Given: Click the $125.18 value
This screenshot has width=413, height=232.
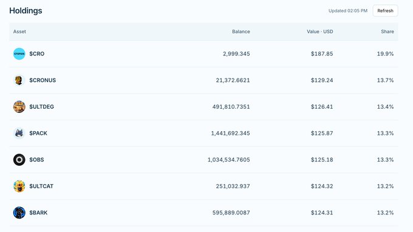Looking at the screenshot, I should [x=322, y=160].
